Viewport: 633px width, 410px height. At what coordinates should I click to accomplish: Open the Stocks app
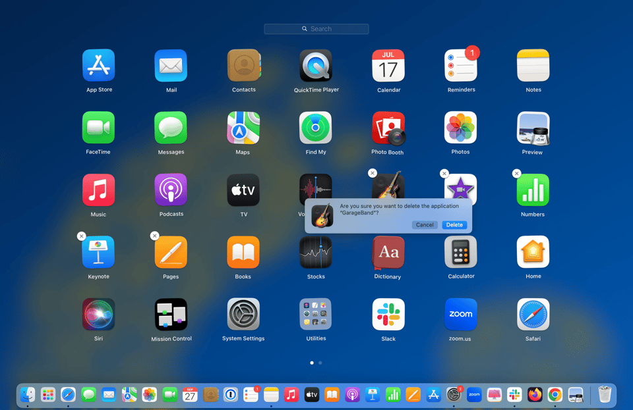316,252
